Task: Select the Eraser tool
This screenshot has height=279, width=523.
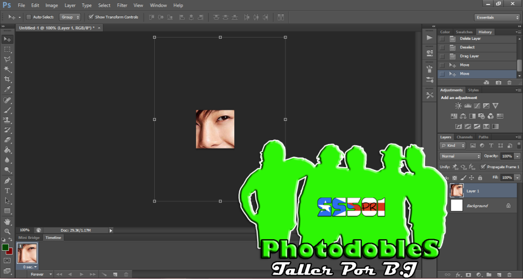Action: 7,140
